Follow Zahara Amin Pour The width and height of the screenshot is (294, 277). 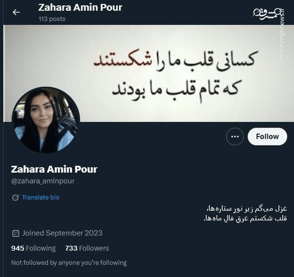(x=267, y=136)
